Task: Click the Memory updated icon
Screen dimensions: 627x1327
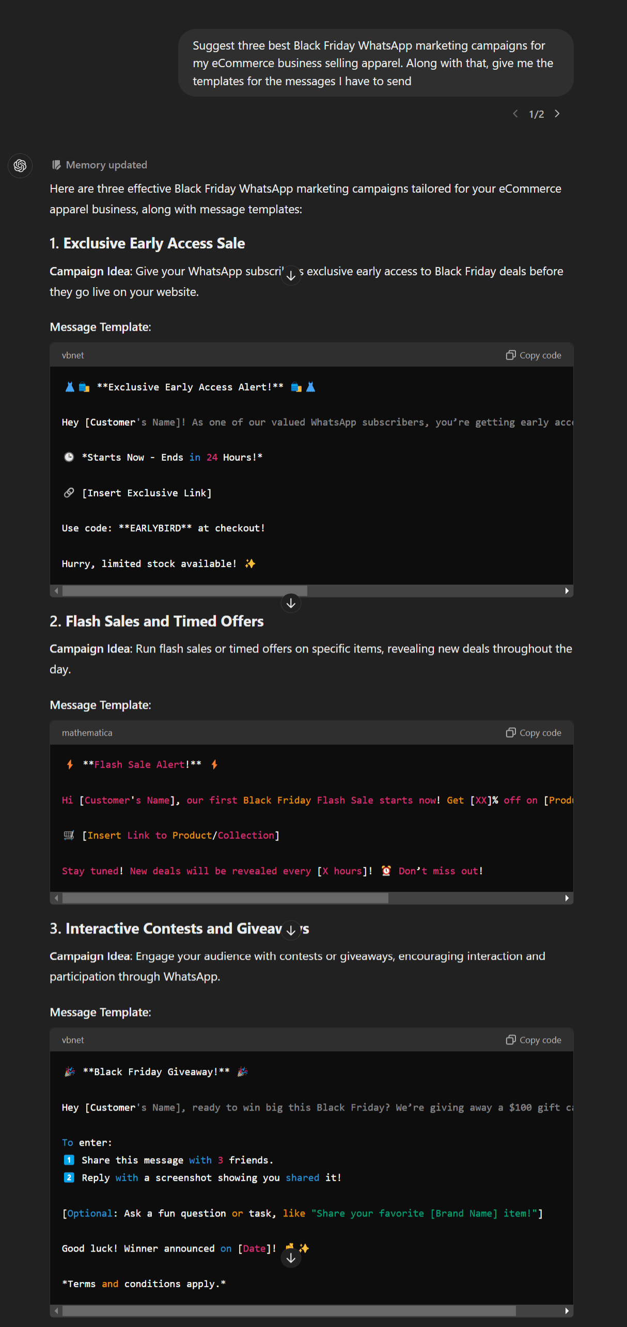Action: point(56,165)
